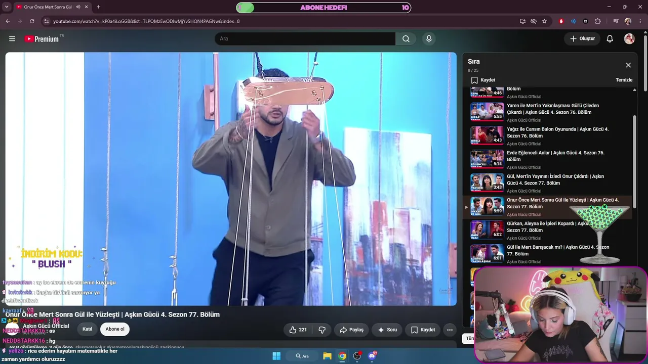This screenshot has height=364, width=648.
Task: Open the blue sound waves extension
Action: coord(573,21)
